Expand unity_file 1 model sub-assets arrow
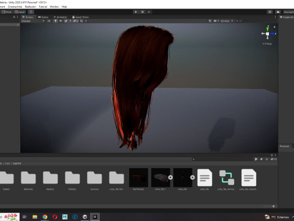The height and width of the screenshot is (221, 294). tap(170, 177)
